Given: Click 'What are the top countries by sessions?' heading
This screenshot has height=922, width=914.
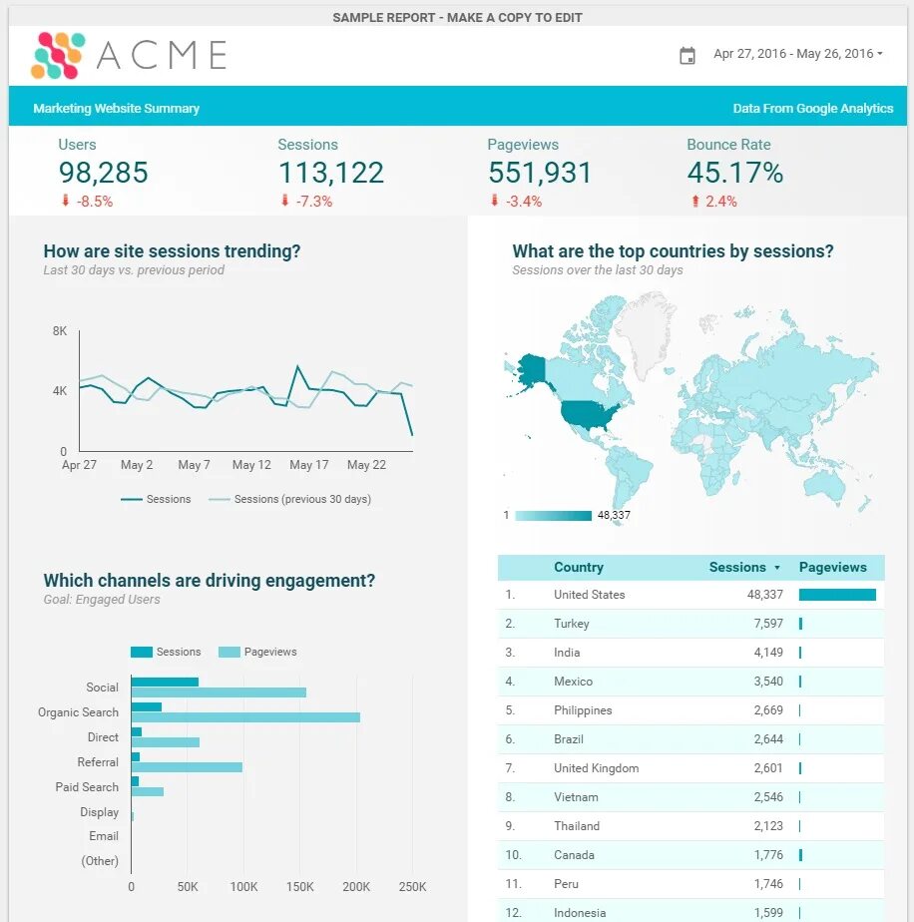Looking at the screenshot, I should pyautogui.click(x=673, y=251).
